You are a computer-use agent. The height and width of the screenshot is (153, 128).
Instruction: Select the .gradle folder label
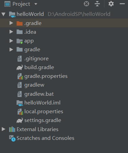[x=33, y=23]
